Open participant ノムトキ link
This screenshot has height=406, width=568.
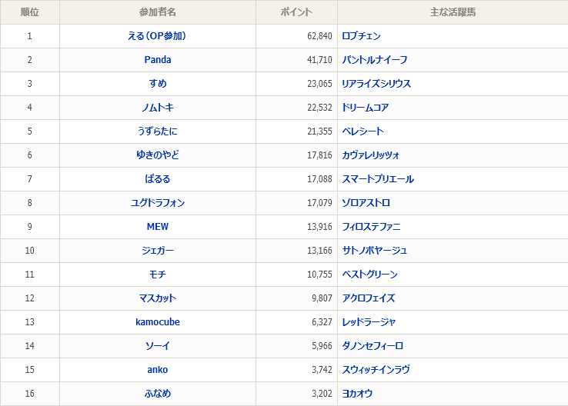(x=158, y=108)
